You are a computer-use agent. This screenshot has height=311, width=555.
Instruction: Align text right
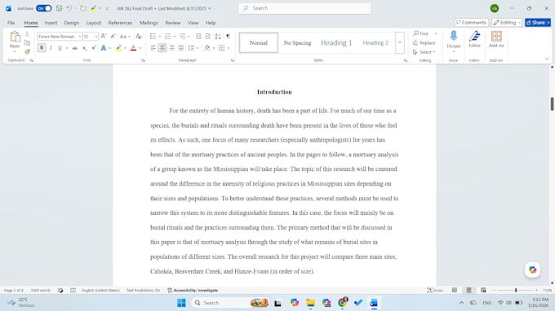tap(171, 48)
